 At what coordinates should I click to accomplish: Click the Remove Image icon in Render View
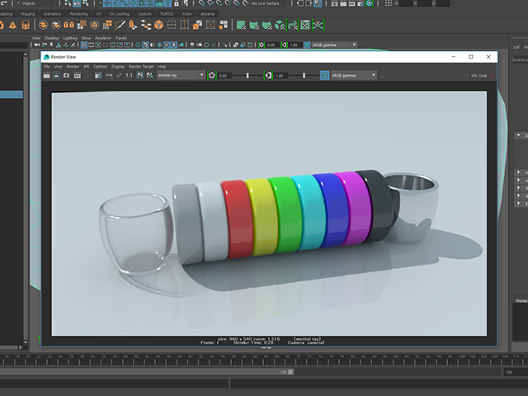[x=150, y=75]
